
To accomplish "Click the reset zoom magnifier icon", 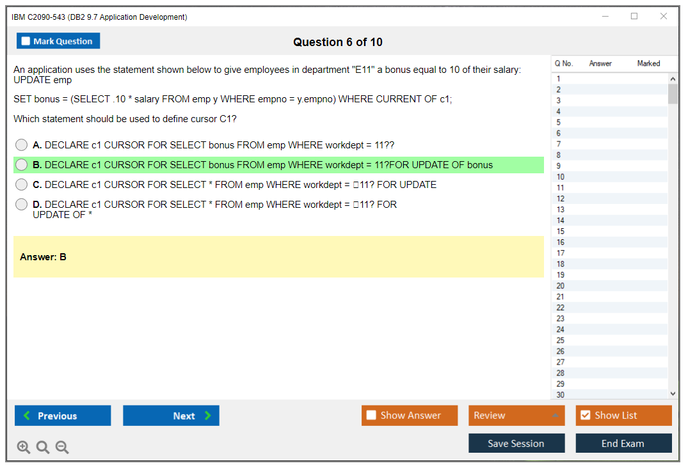I will point(43,448).
